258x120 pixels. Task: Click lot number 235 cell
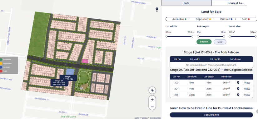[176, 95]
